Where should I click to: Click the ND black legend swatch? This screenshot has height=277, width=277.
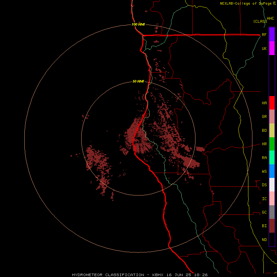point(272,239)
